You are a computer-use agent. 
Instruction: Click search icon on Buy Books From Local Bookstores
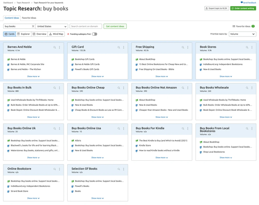point(247,128)
